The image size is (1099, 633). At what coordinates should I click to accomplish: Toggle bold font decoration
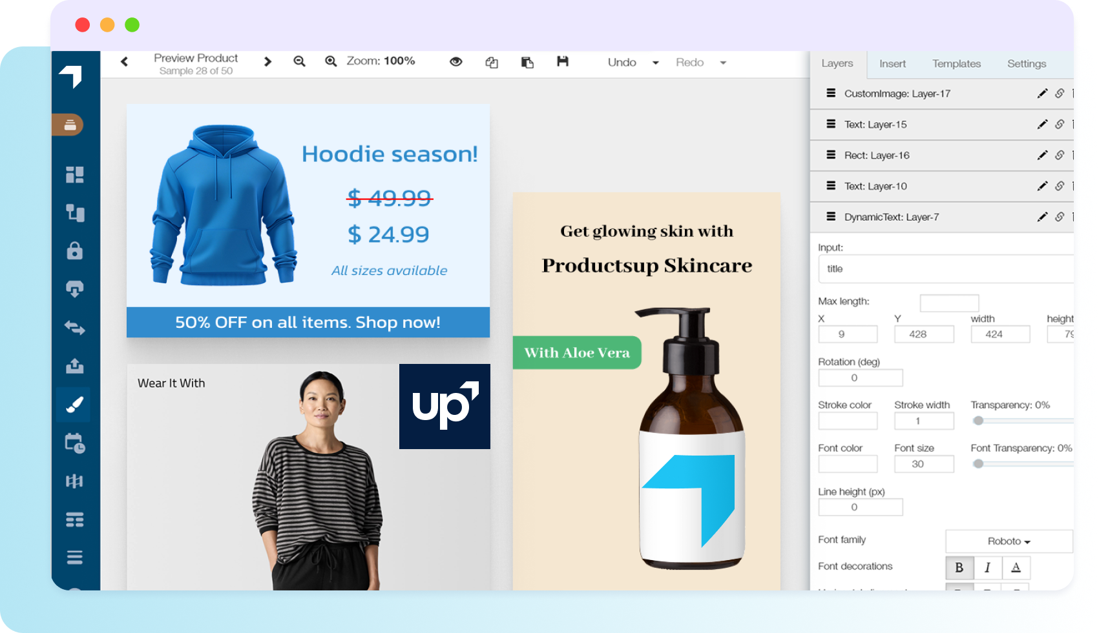point(959,568)
